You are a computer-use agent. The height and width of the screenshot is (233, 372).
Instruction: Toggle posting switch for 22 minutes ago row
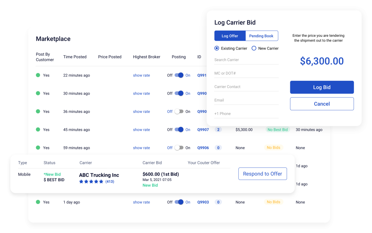coord(179,75)
